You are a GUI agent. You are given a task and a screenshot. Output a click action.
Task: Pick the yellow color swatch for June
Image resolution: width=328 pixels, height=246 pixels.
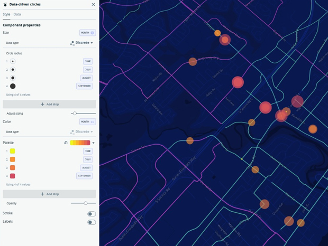click(x=13, y=151)
